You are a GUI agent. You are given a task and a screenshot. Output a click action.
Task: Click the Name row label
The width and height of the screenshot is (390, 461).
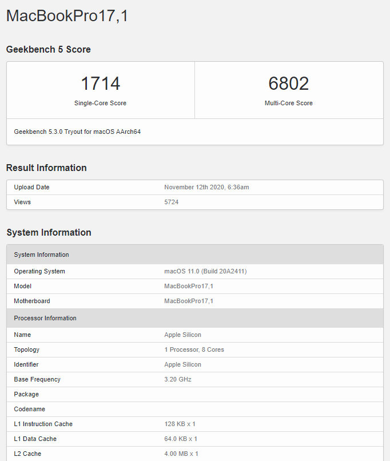(x=22, y=335)
